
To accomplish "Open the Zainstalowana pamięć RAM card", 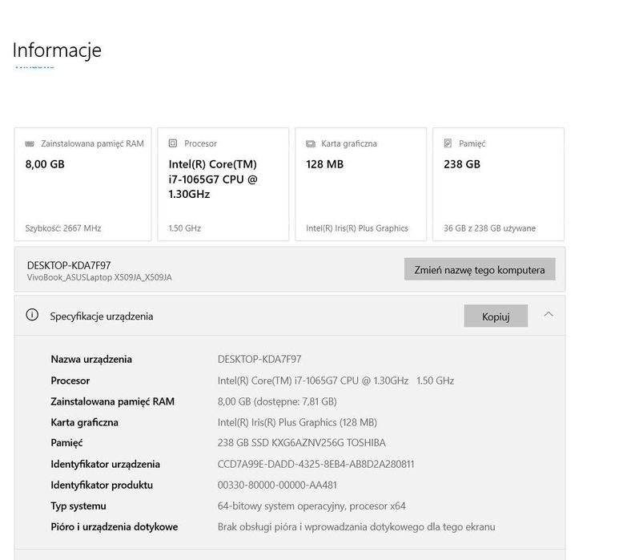I will point(82,184).
